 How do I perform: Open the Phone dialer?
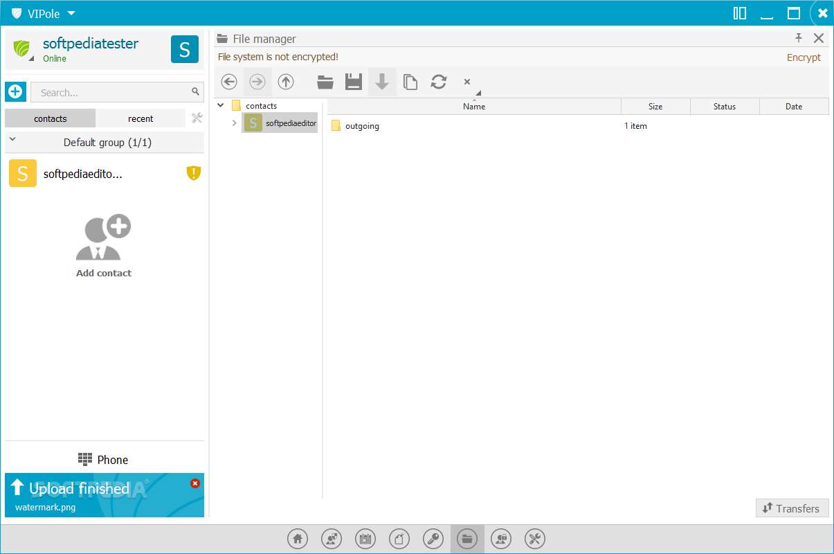point(103,460)
